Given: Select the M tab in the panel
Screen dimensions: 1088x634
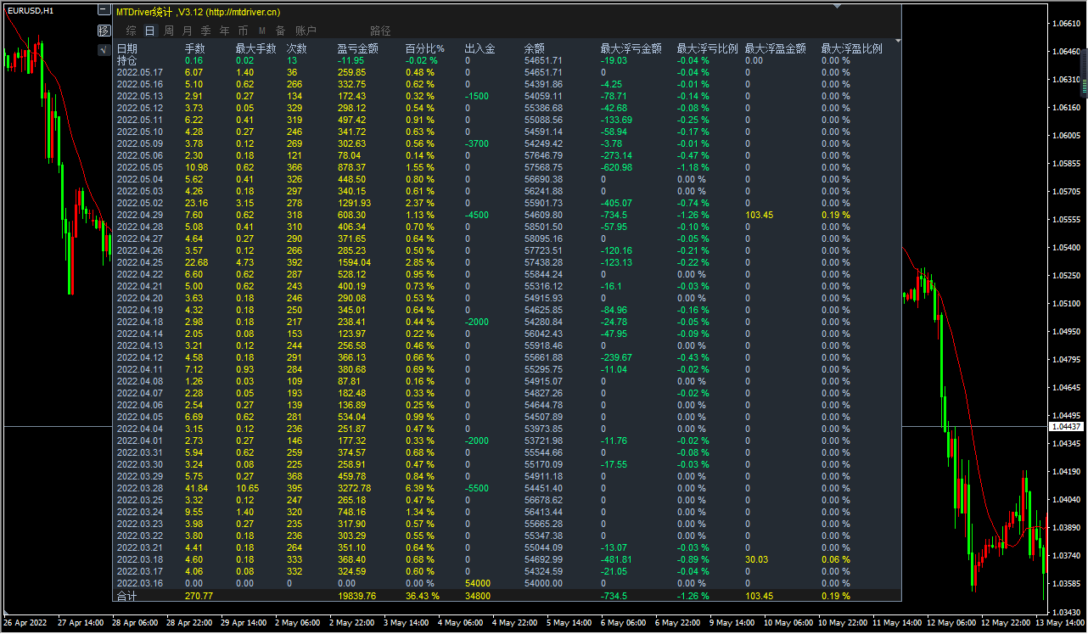Looking at the screenshot, I should tap(262, 31).
